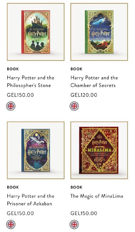This screenshot has height=232, width=135.
Task: Click the GEL150.00 price of The Magic of MinaLima
Action: [84, 213]
